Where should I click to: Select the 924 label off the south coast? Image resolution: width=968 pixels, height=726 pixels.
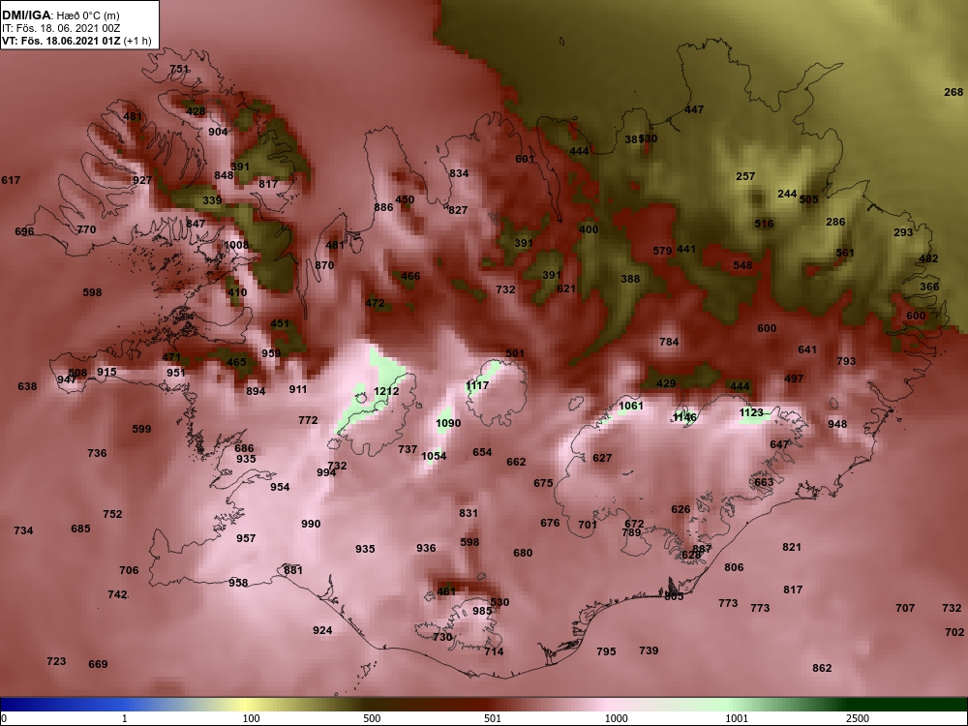point(322,630)
